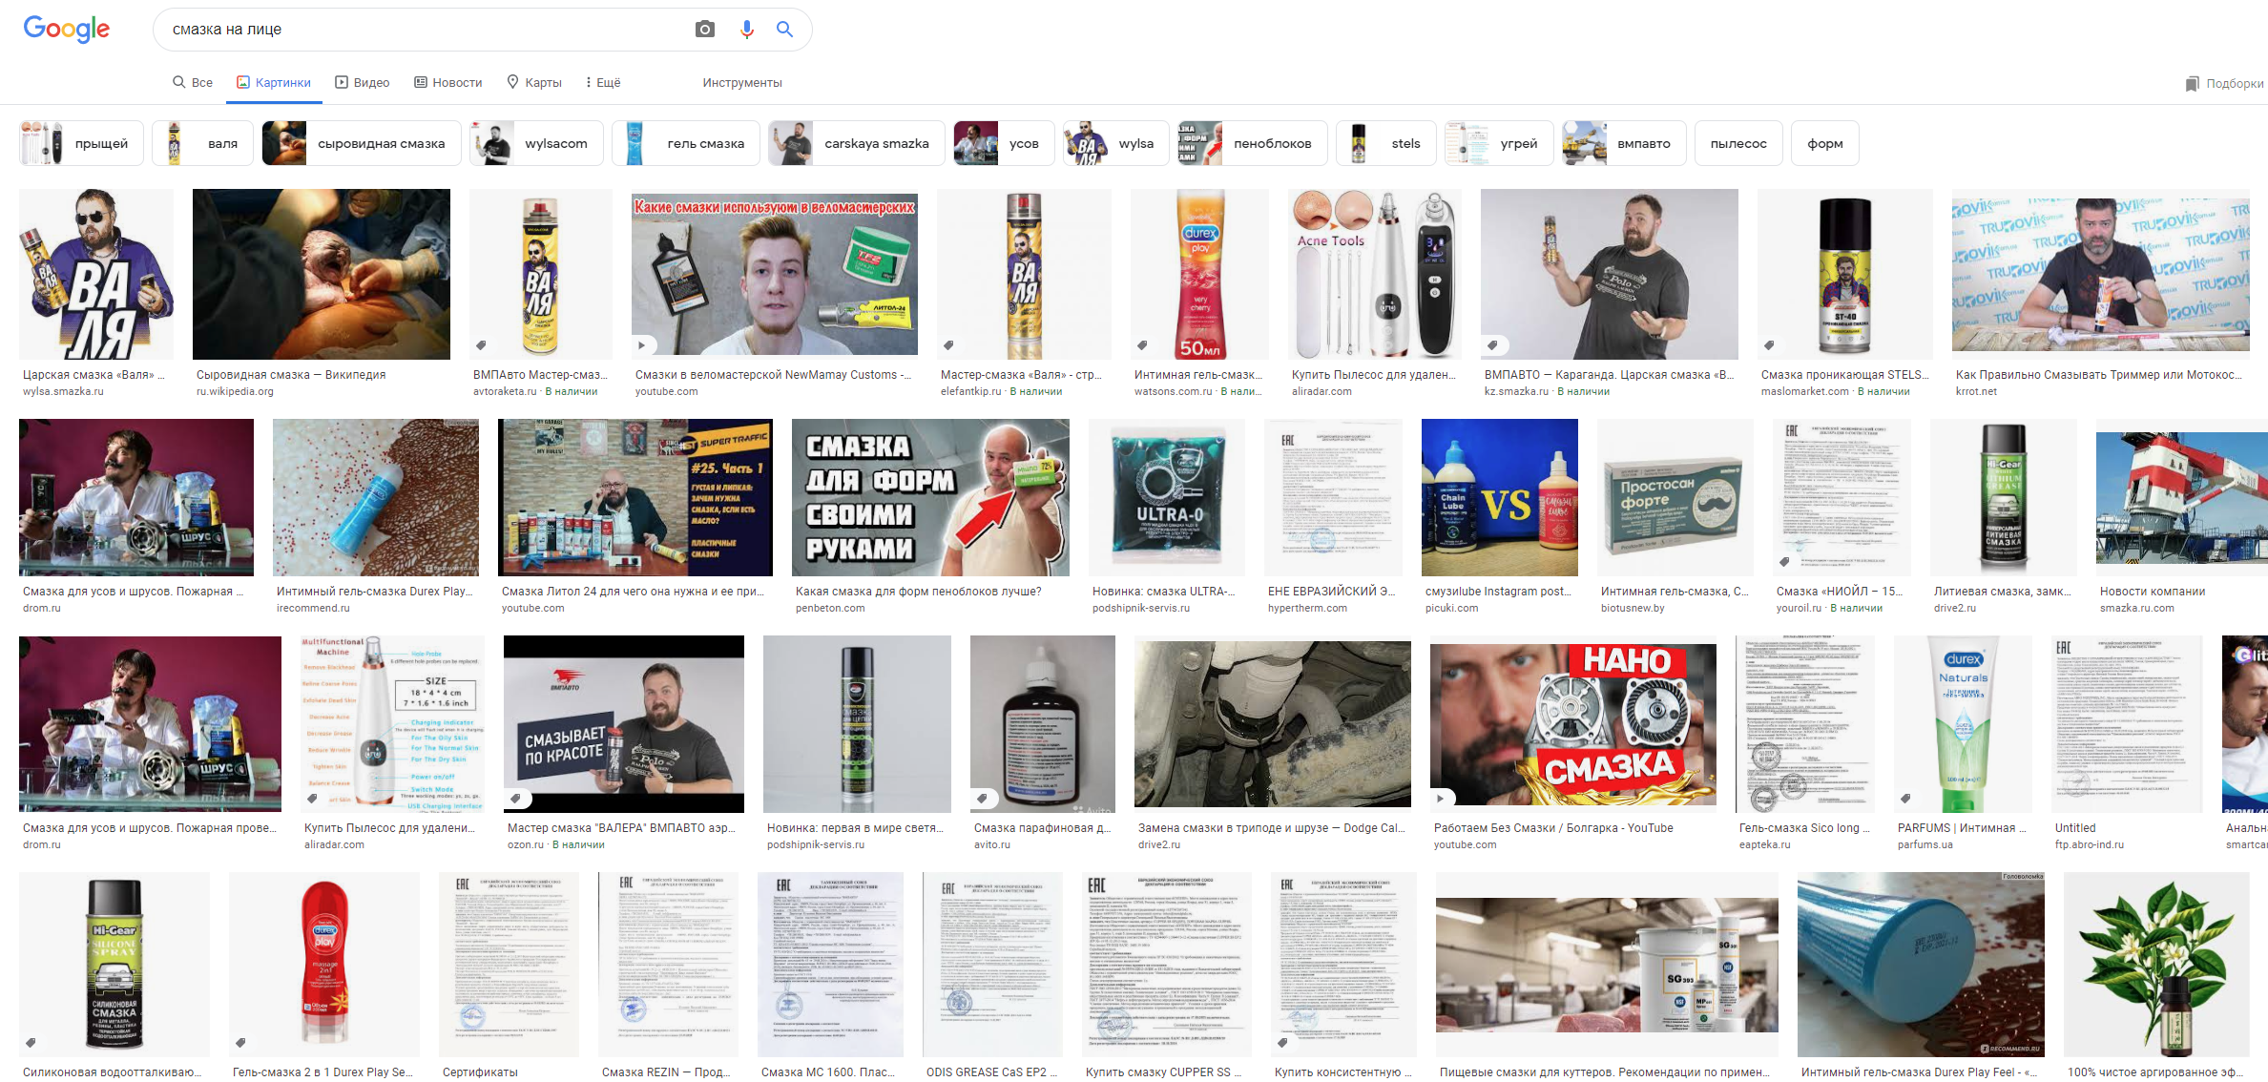Select the 'пеноблоков' filter chip
This screenshot has width=2268, height=1082.
click(1252, 143)
